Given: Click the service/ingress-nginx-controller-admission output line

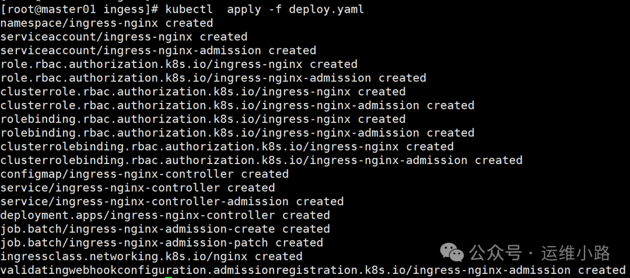Looking at the screenshot, I should point(171,201).
